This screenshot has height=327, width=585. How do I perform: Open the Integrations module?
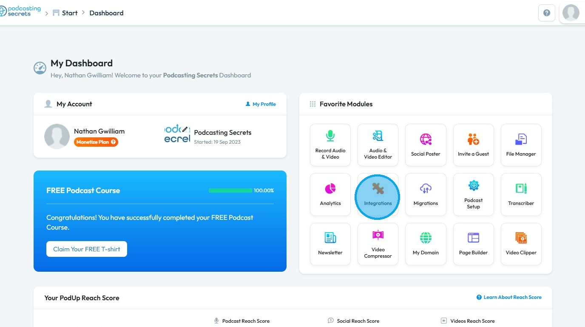pyautogui.click(x=378, y=194)
